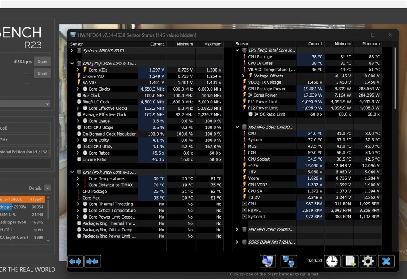This screenshot has height=279, width=407.
Task: Click the left Minimum column header
Action: [181, 44]
